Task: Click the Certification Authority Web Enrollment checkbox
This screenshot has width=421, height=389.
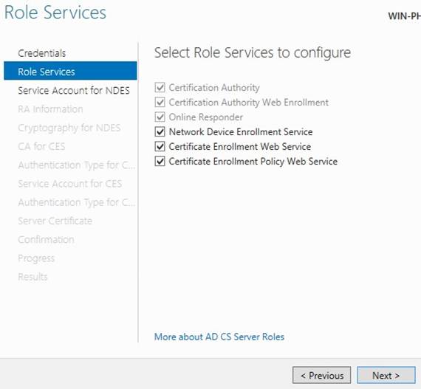Action: (x=160, y=102)
